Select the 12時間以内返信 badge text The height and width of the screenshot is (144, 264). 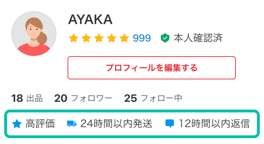pos(214,124)
